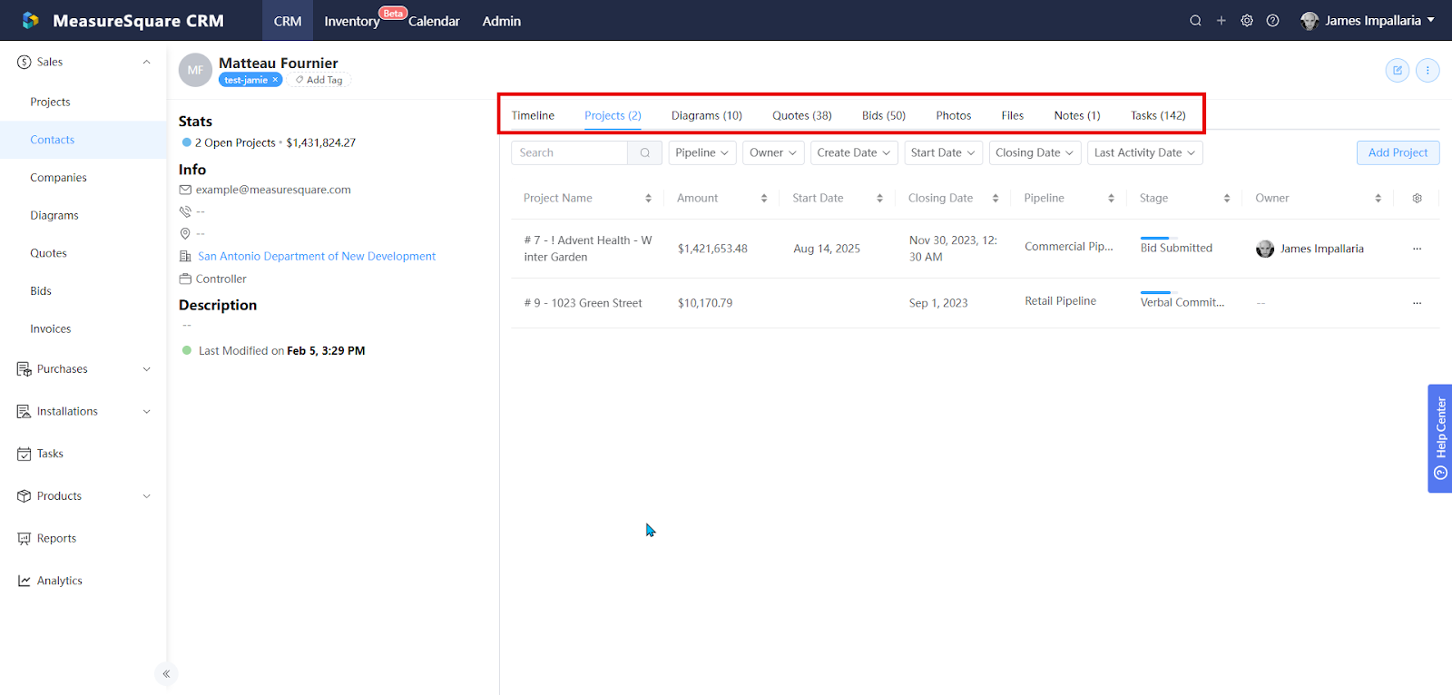
Task: Open the search magnifier in top bar
Action: click(x=1195, y=21)
